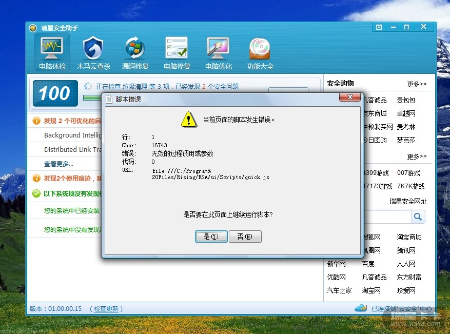The height and width of the screenshot is (334, 450).
Task: Click the Rising assistant logo in title bar
Action: (x=33, y=28)
